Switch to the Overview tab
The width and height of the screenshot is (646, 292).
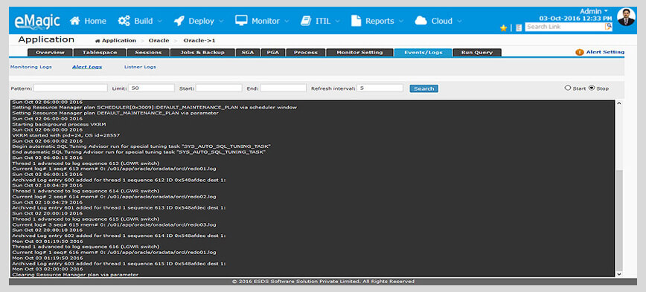coord(50,53)
